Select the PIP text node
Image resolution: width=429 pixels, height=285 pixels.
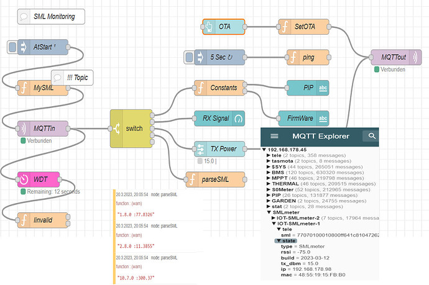(x=308, y=88)
